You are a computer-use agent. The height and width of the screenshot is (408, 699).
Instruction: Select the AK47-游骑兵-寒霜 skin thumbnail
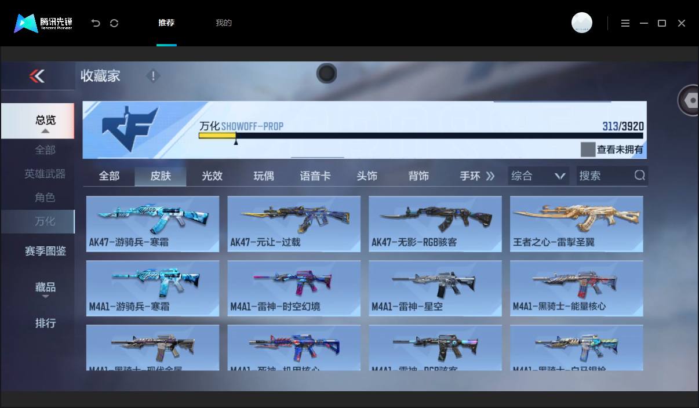coord(153,224)
